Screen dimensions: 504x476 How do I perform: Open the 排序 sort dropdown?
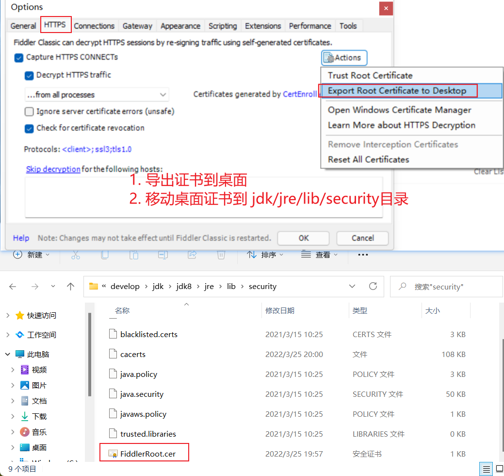[x=265, y=255]
